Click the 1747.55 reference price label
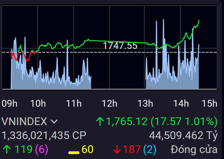The width and height of the screenshot is (224, 159). (x=120, y=46)
